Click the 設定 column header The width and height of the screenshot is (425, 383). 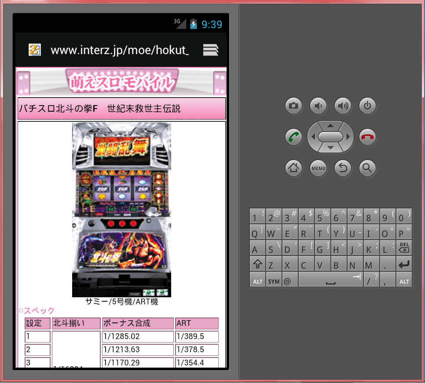click(37, 323)
